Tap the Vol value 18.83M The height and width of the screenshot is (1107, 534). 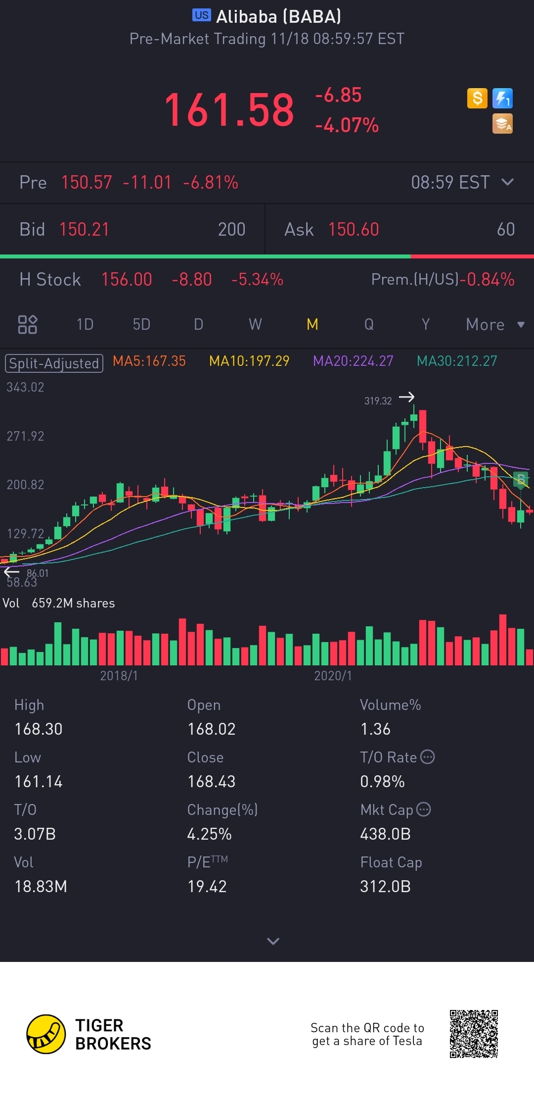(x=41, y=886)
